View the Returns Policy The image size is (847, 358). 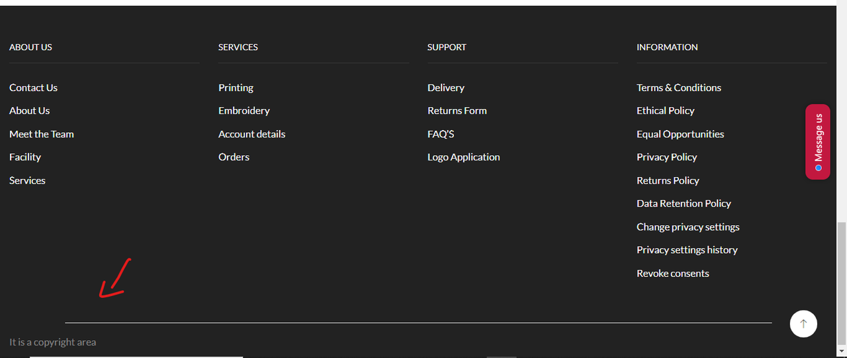(668, 180)
